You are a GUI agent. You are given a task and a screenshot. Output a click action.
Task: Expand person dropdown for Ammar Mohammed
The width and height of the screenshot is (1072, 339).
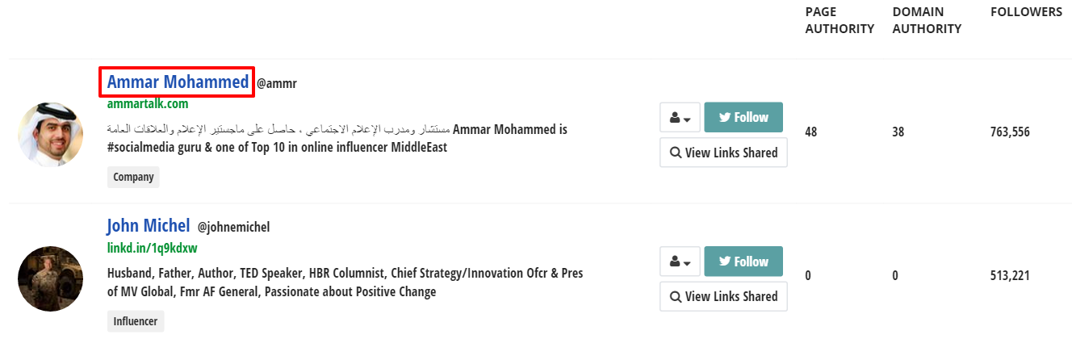680,118
